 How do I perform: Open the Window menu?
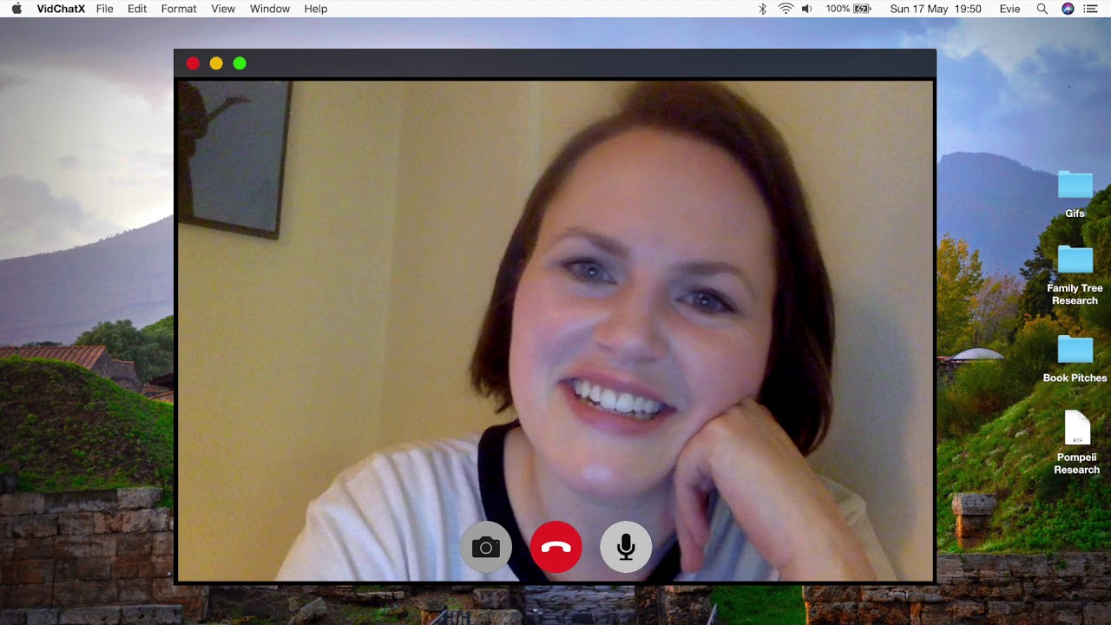pos(270,9)
